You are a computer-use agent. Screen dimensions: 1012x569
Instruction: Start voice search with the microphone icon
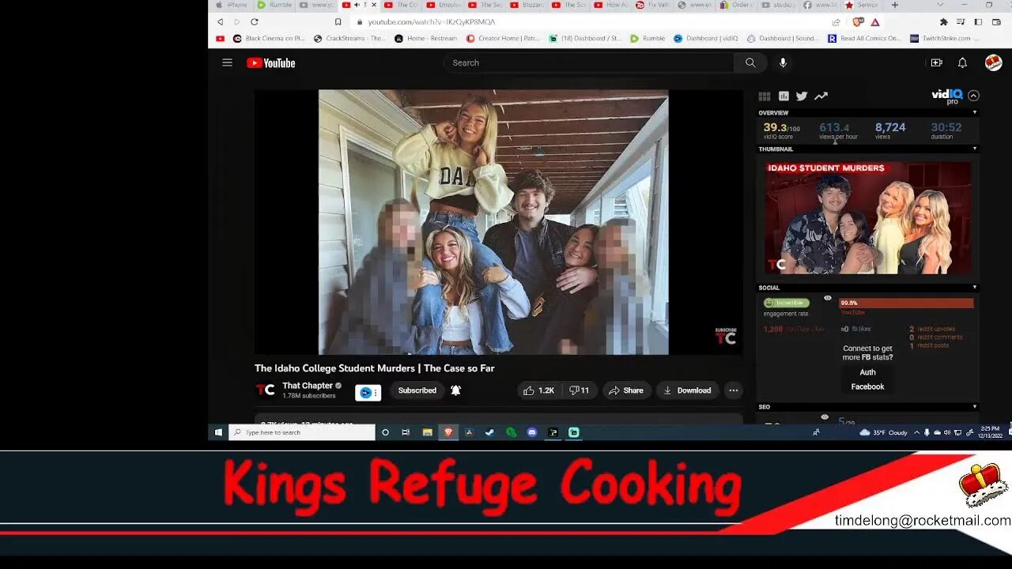pyautogui.click(x=783, y=62)
